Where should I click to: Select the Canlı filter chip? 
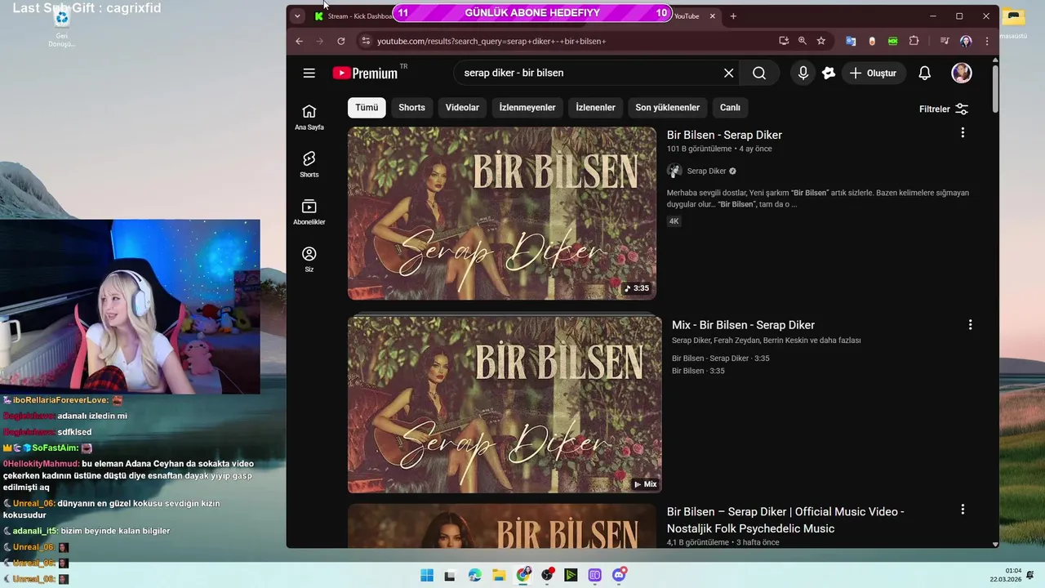730,108
